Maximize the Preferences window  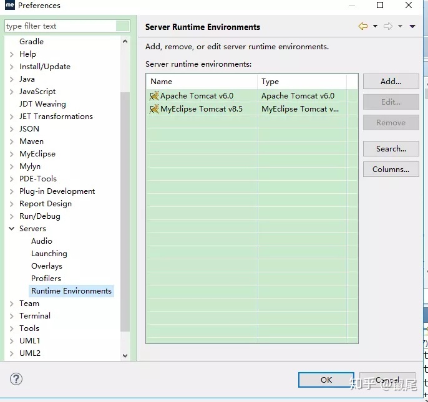(x=380, y=5)
